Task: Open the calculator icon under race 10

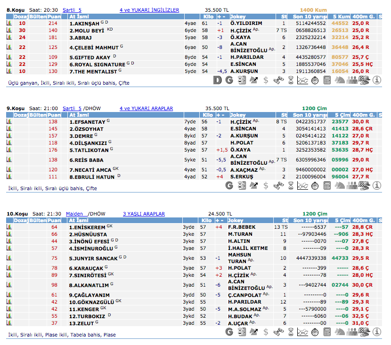Action: coord(327,332)
